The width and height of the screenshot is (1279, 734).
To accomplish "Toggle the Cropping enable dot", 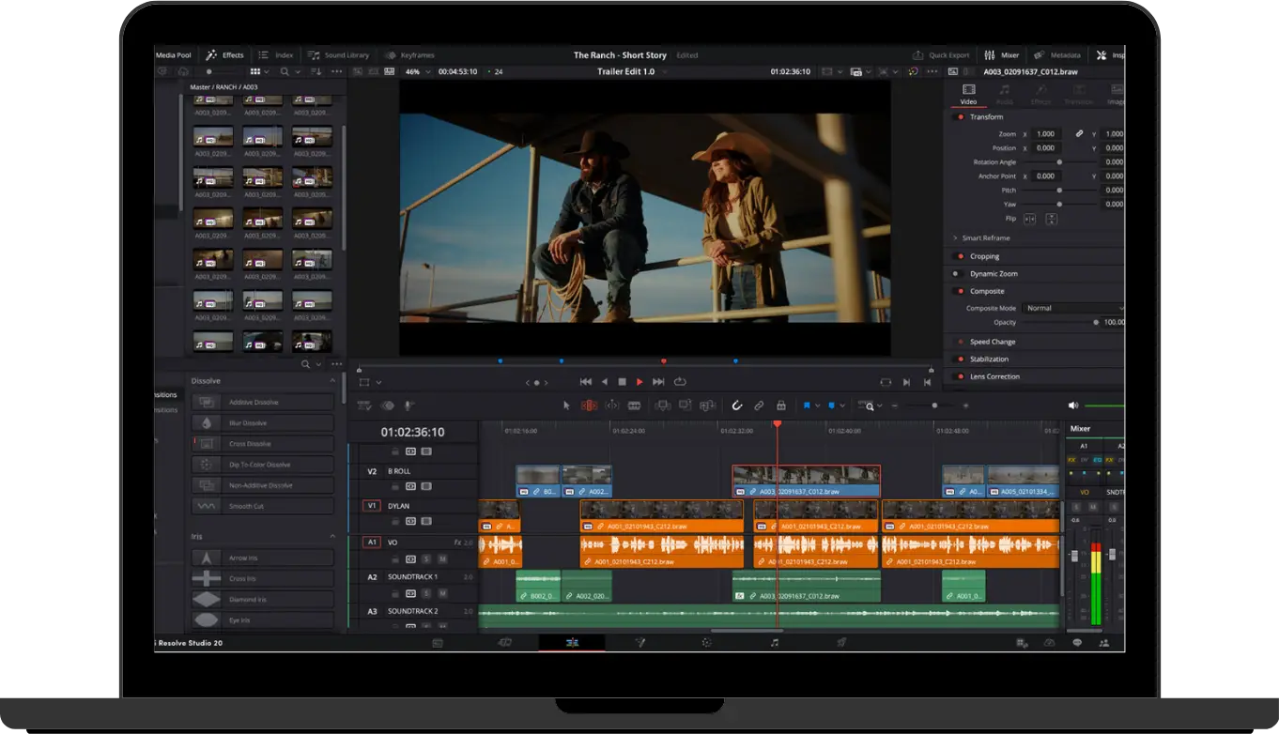I will coord(961,256).
